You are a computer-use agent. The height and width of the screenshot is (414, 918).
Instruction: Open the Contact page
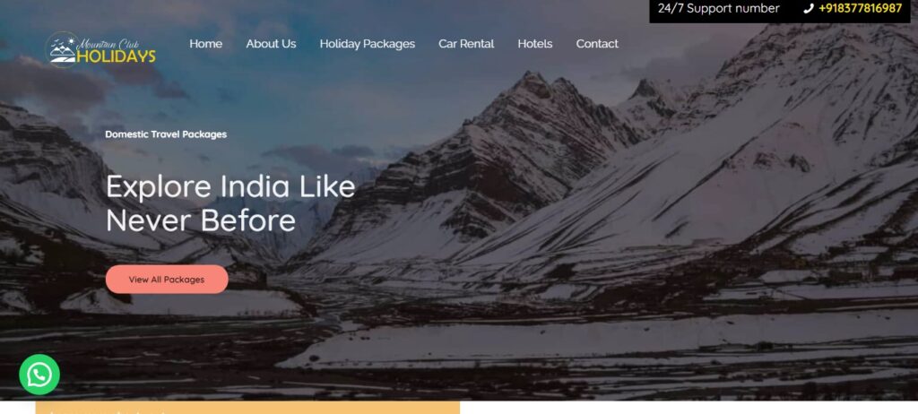[x=596, y=44]
